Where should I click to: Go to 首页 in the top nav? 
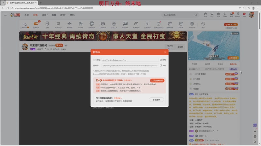[x=27, y=15]
